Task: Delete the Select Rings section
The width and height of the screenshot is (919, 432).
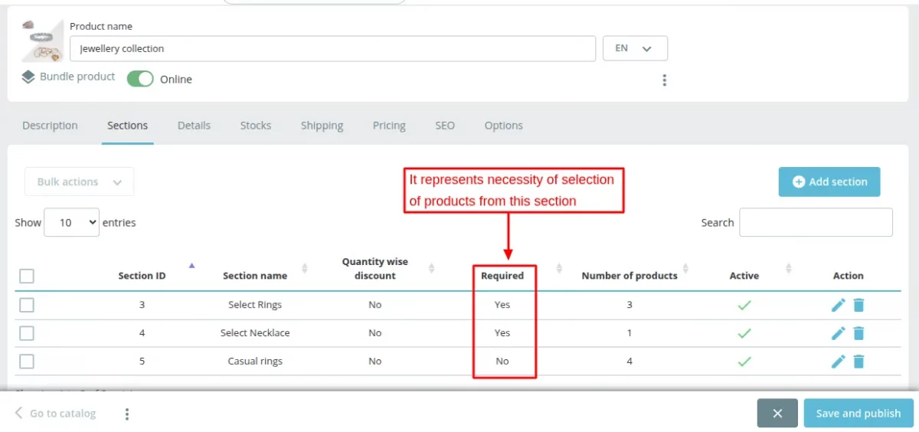Action: pos(858,305)
